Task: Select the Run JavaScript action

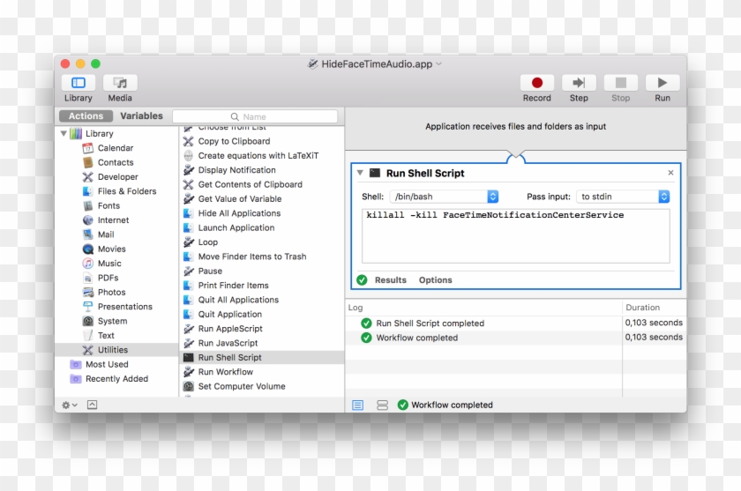Action: [x=262, y=343]
